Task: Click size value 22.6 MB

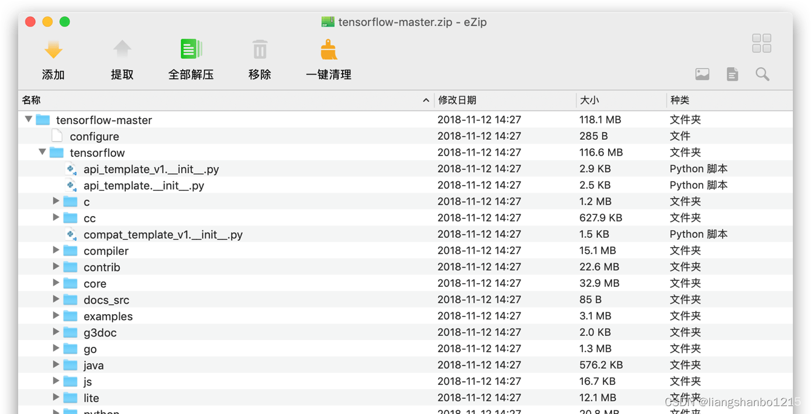Action: click(x=599, y=267)
